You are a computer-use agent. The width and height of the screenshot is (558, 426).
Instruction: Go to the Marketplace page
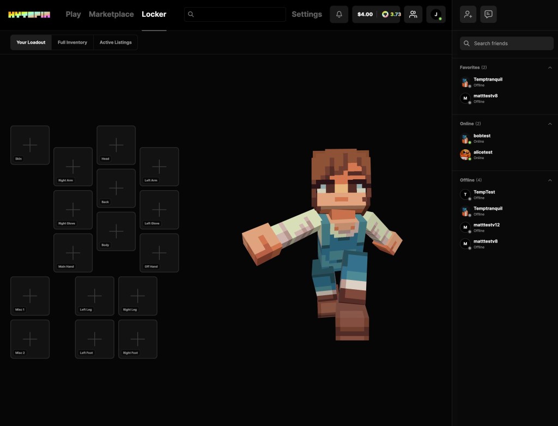point(111,14)
